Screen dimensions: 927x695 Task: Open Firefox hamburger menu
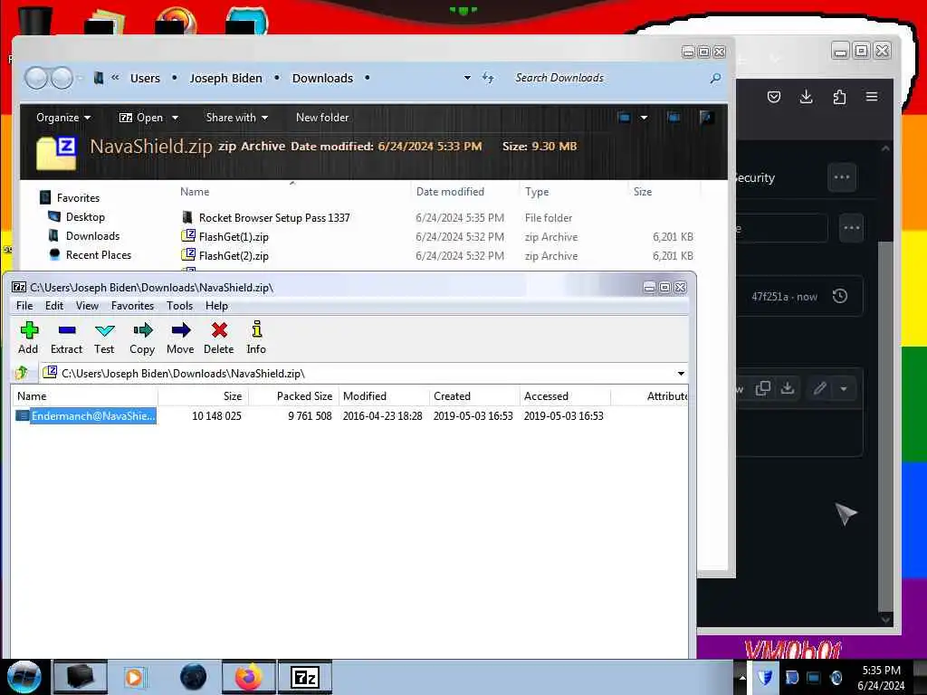872,97
